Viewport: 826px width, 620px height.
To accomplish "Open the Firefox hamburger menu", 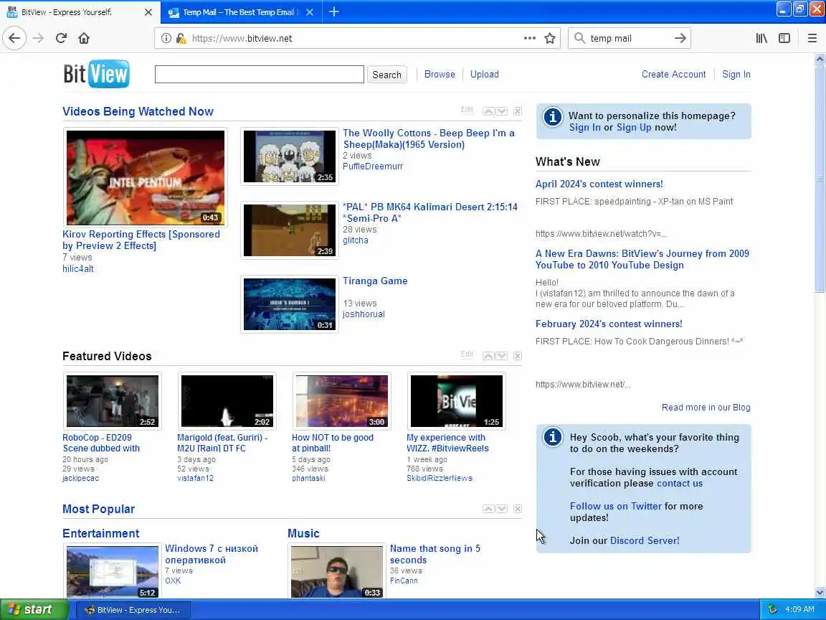I will 812,38.
